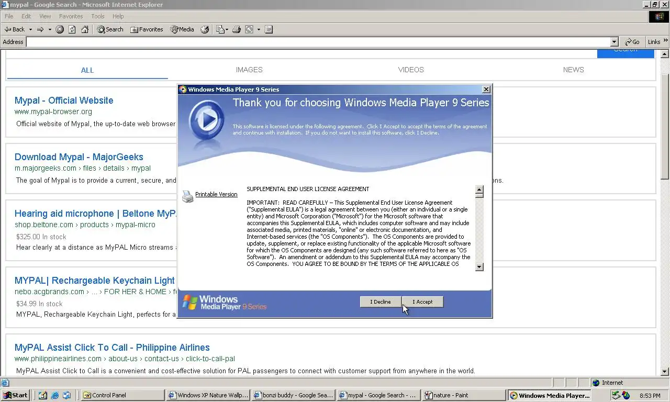Click the second tray icon beside the clock
This screenshot has width=670, height=402.
(x=626, y=395)
